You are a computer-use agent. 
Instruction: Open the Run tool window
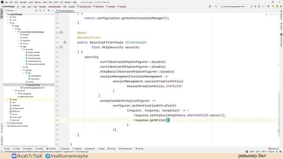(7, 149)
